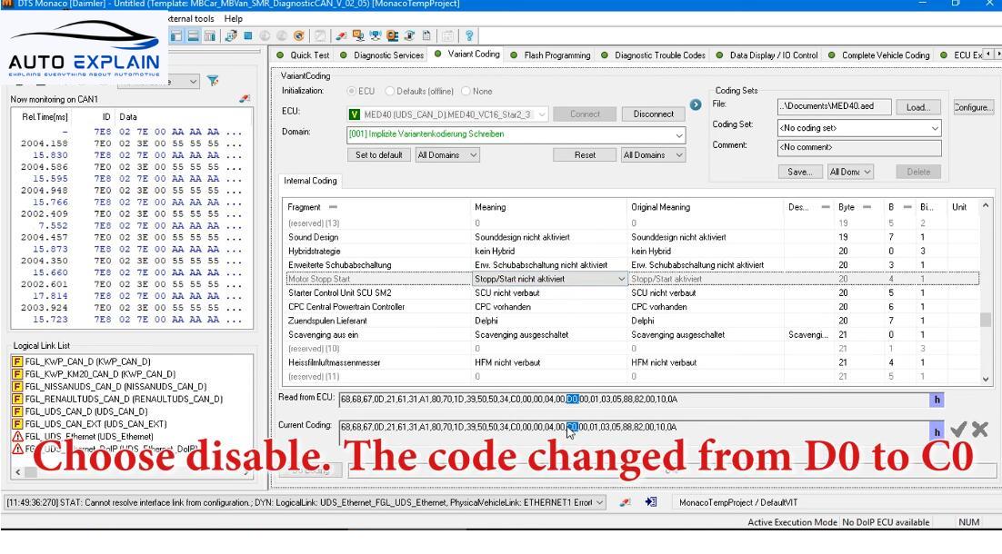
Task: Open All Domains dropdown beside Reset
Action: pos(678,155)
